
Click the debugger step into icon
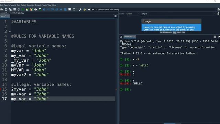point(53,9)
